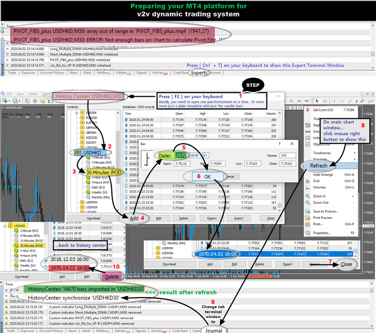Open the chat bubbles icon in toolbar
The height and width of the screenshot is (333, 376).
pyautogui.click(x=371, y=101)
